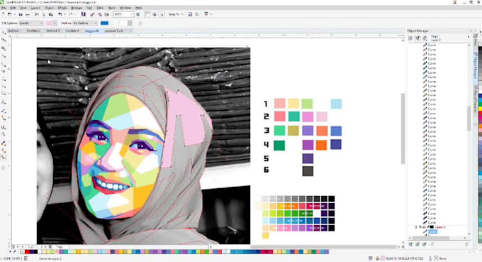The height and width of the screenshot is (262, 482).
Task: Open the Effects menu
Action: [x=62, y=8]
